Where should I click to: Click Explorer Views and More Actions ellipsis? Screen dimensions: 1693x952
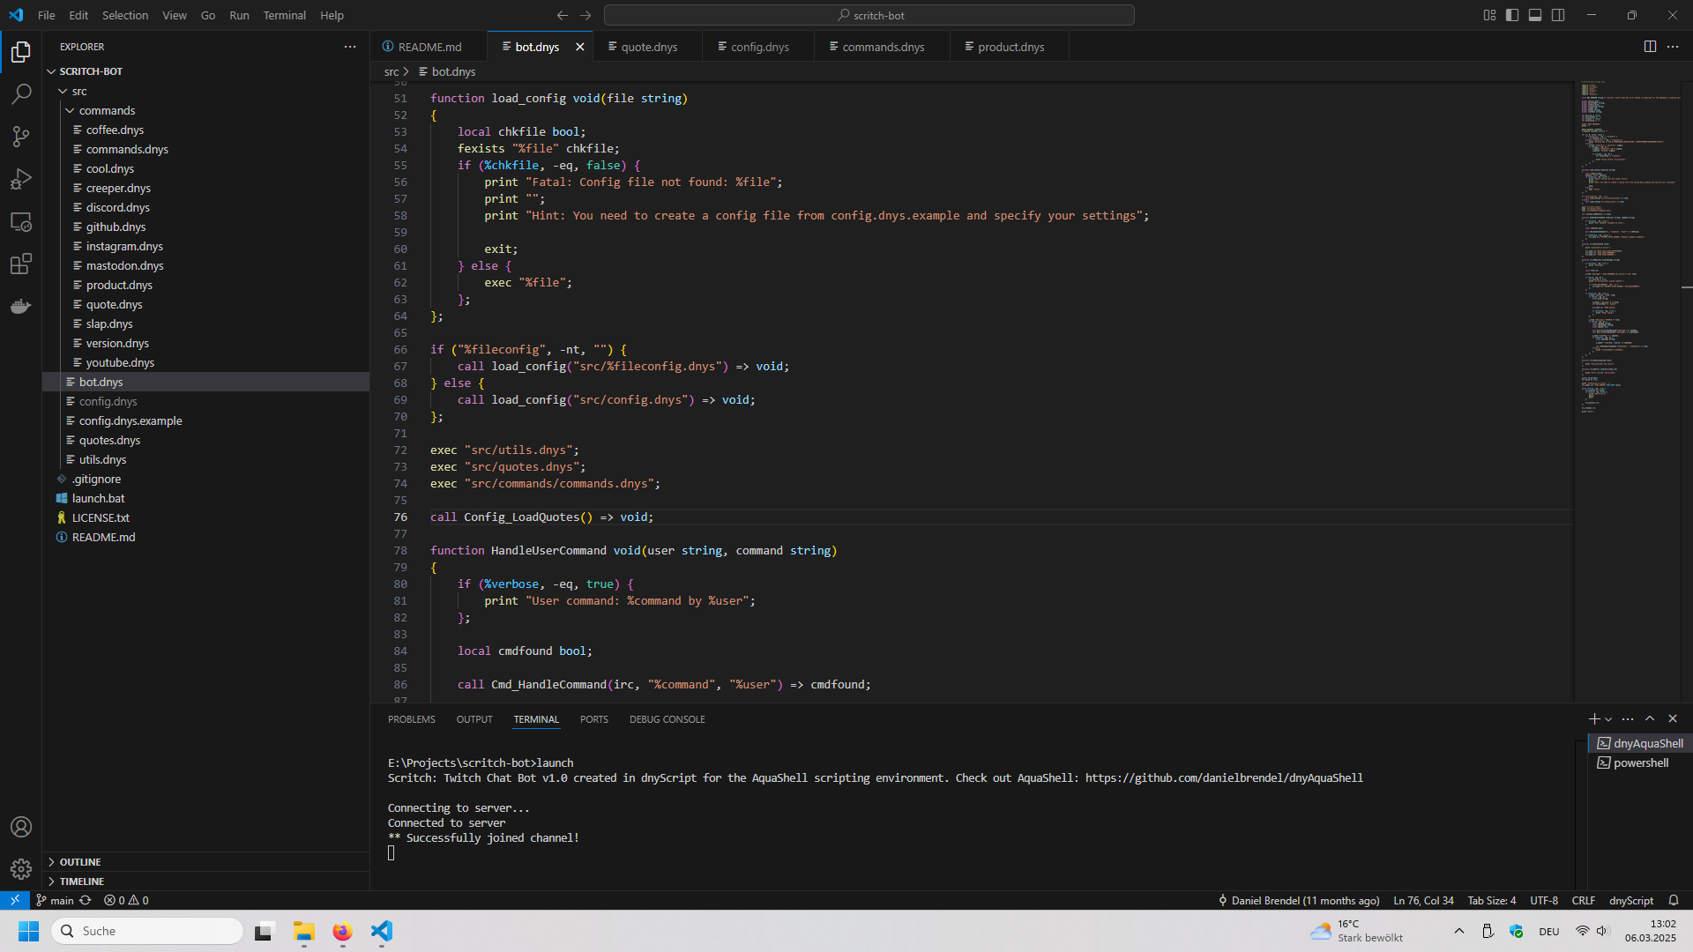coord(350,47)
